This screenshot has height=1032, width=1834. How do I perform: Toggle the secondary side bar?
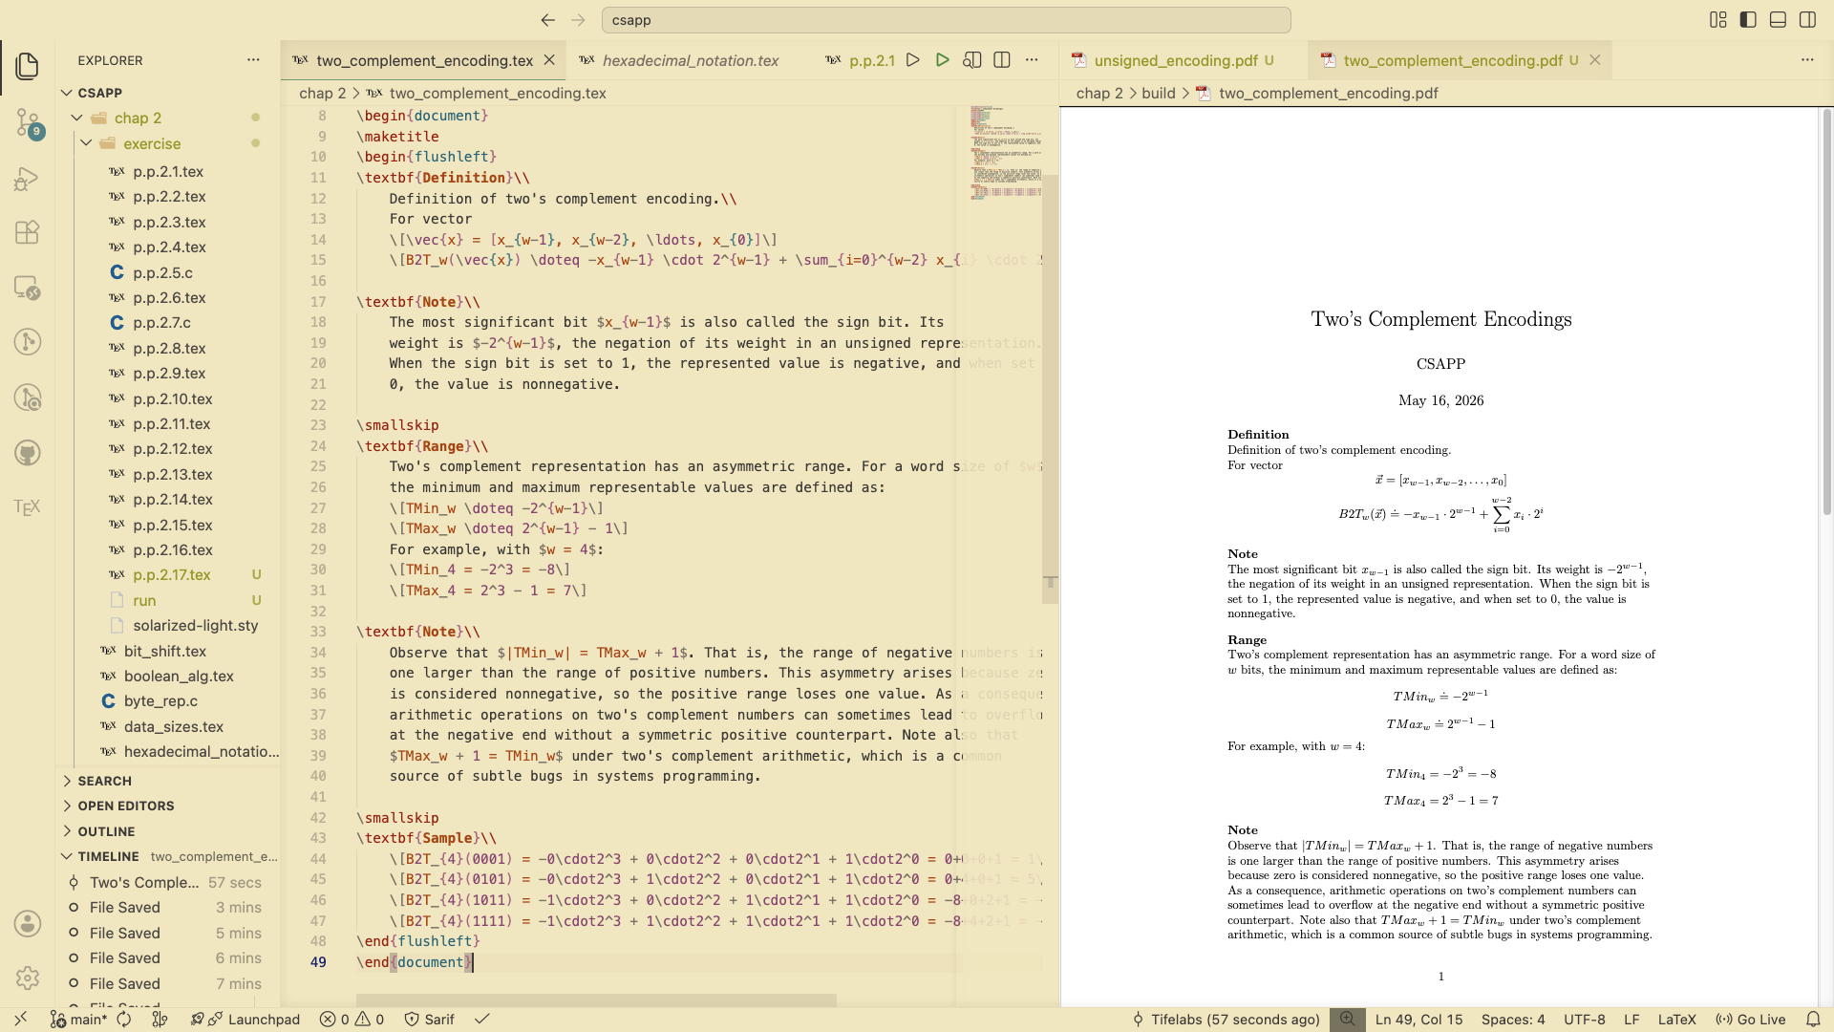(1807, 20)
